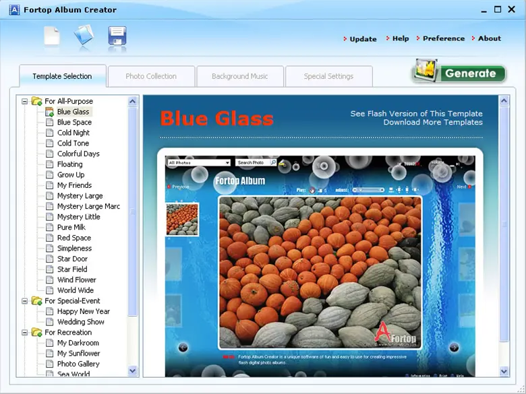Open the Help link
Viewport: 526px width, 394px height.
[401, 38]
